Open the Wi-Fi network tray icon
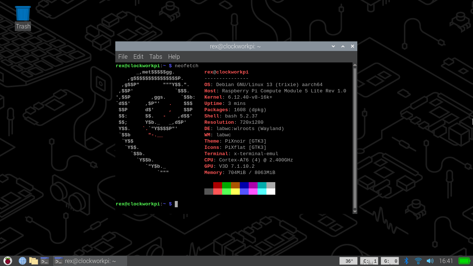This screenshot has width=473, height=266. 418,261
